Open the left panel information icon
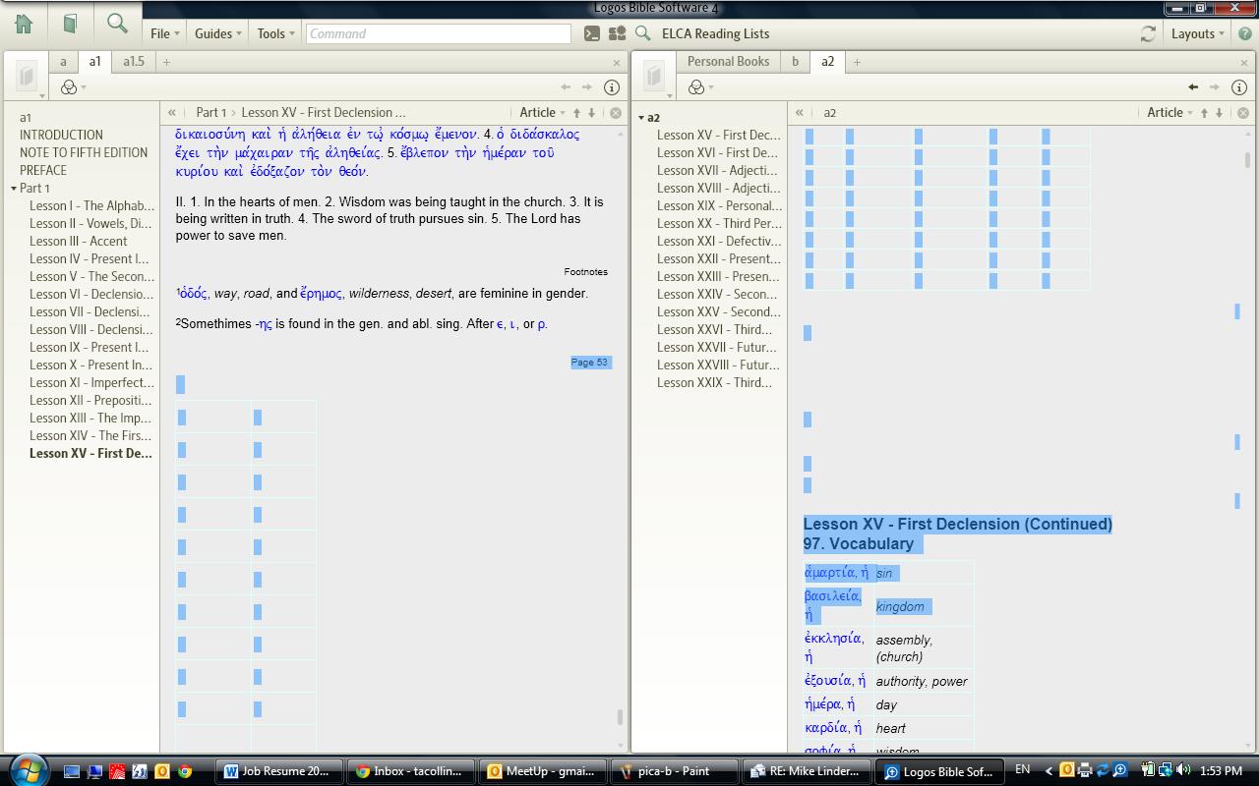1259x786 pixels. [x=611, y=87]
